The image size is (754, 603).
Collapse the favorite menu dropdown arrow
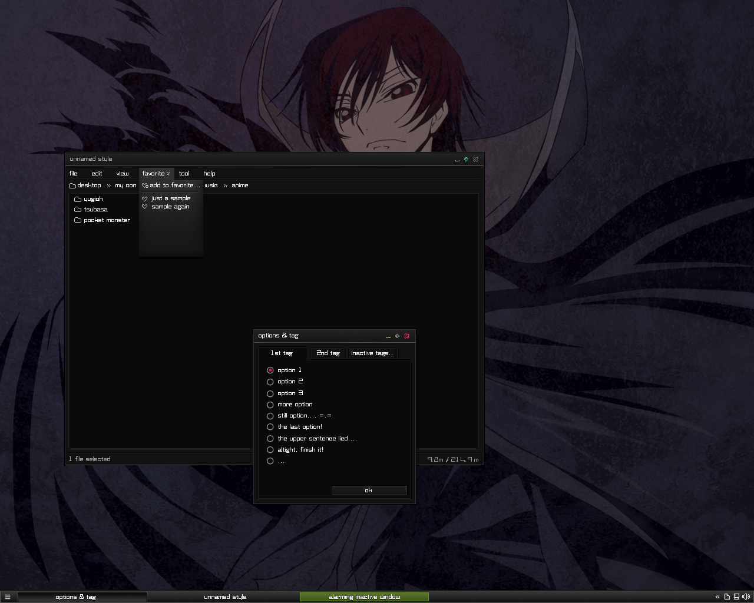168,174
